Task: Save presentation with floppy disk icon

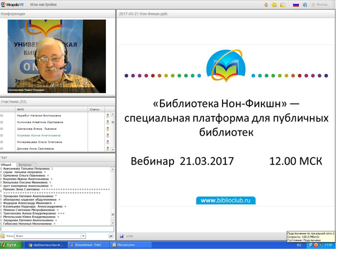Action: [122, 236]
